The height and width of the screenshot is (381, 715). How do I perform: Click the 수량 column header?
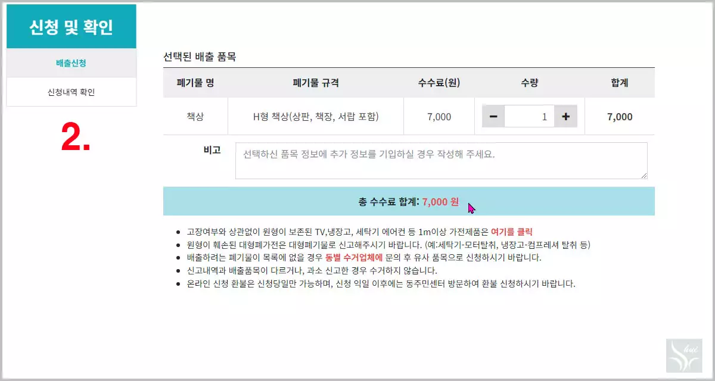click(529, 83)
